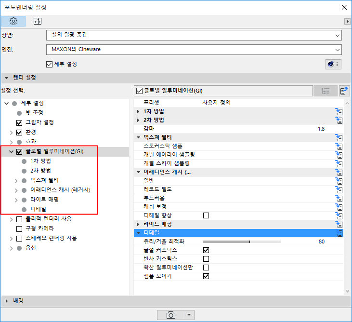Image resolution: width=352 pixels, height=322 pixels.
Task: Adjust the 유리/거울 최적화 slider
Action: [x=242, y=242]
